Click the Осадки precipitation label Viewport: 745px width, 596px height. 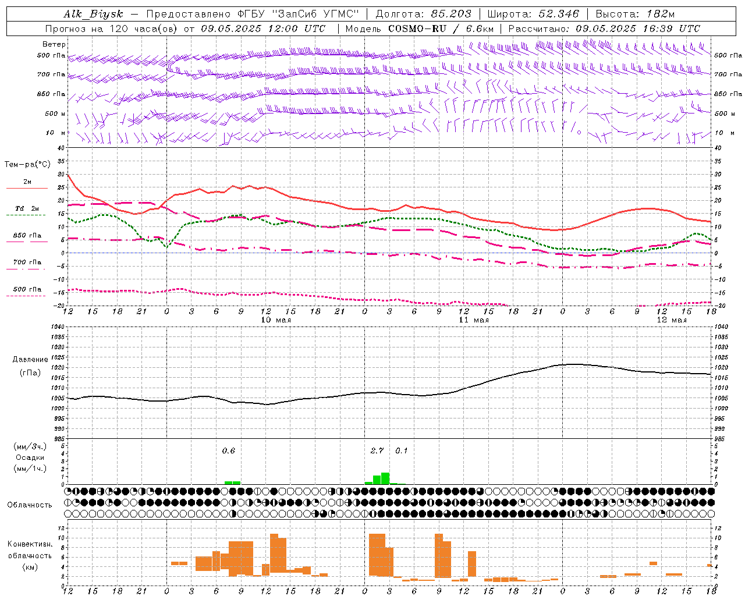(30, 457)
